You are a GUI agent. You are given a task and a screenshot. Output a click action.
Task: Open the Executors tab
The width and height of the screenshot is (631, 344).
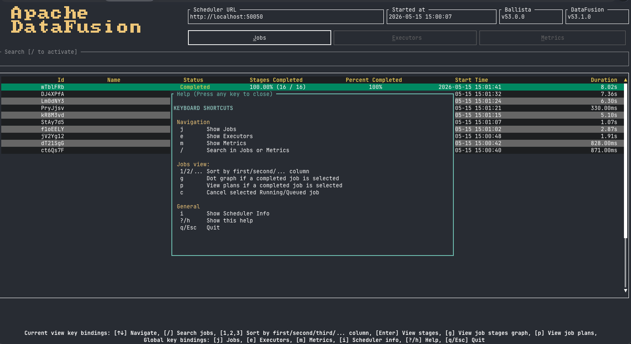pos(405,38)
